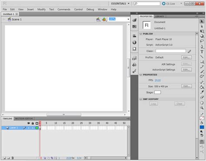Toggle lock all layers padlock icon
The height and width of the screenshot is (161, 206).
pyautogui.click(x=33, y=123)
